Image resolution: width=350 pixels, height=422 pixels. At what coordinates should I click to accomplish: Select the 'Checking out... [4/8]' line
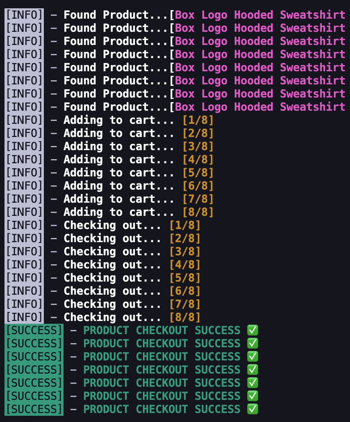[103, 264]
